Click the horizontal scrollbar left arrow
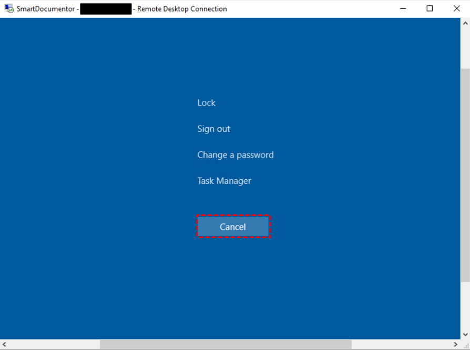470x350 pixels. [x=4, y=344]
